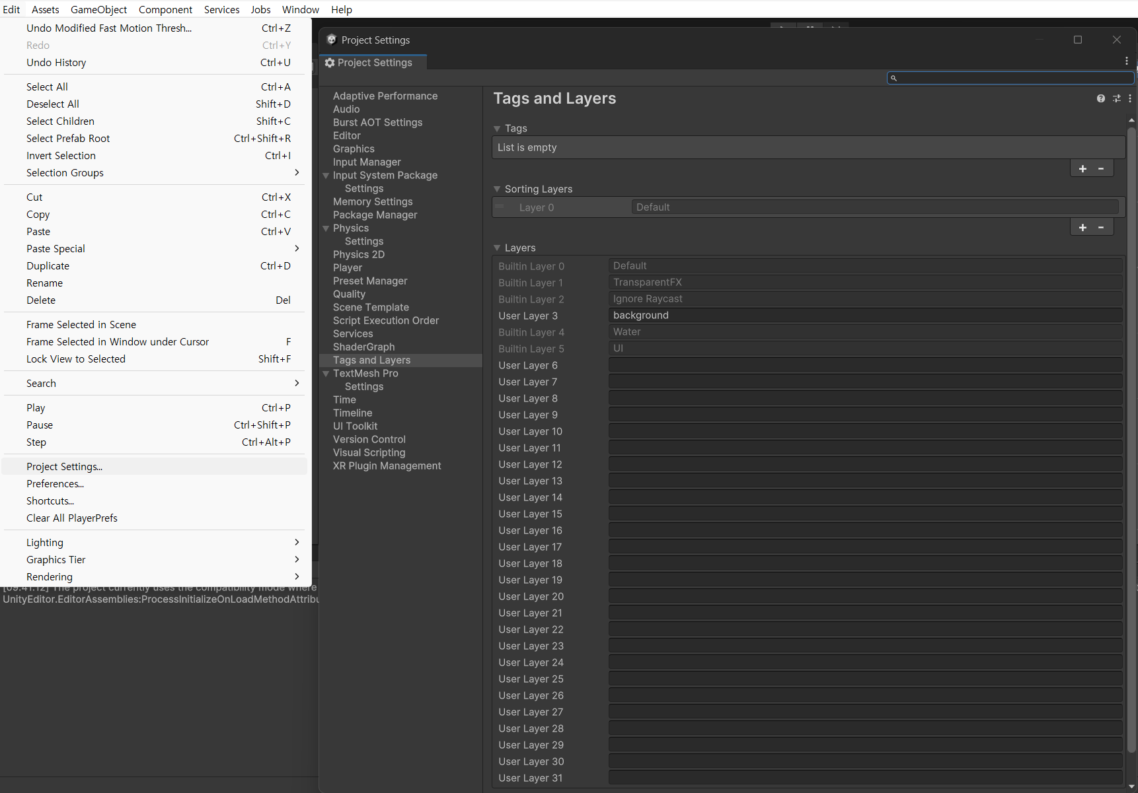Open presets sliders icon for Tags and Layers
Viewport: 1138px width, 793px height.
(x=1116, y=98)
